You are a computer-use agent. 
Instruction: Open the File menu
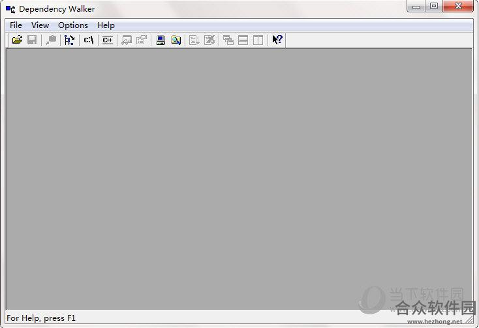[16, 25]
